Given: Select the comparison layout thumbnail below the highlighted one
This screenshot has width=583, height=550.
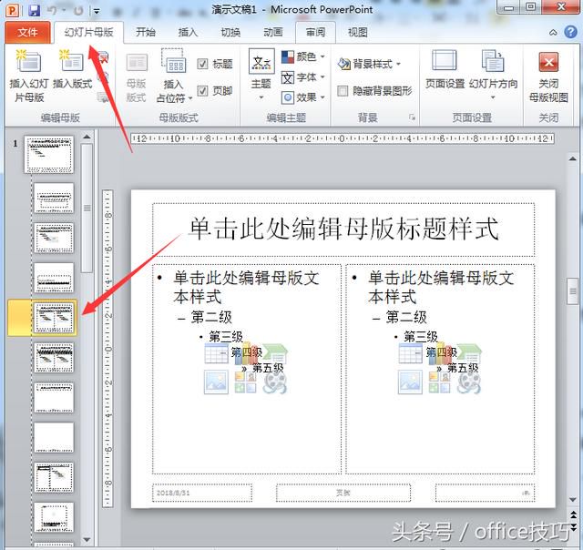Looking at the screenshot, I should [x=54, y=358].
